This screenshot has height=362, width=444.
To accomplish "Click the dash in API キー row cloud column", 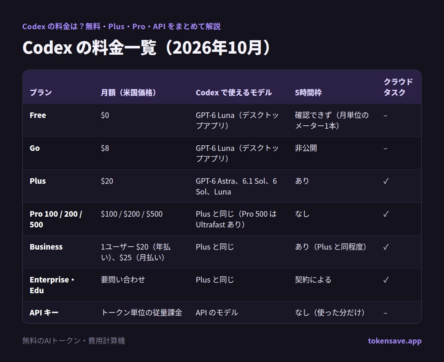I will 386,313.
